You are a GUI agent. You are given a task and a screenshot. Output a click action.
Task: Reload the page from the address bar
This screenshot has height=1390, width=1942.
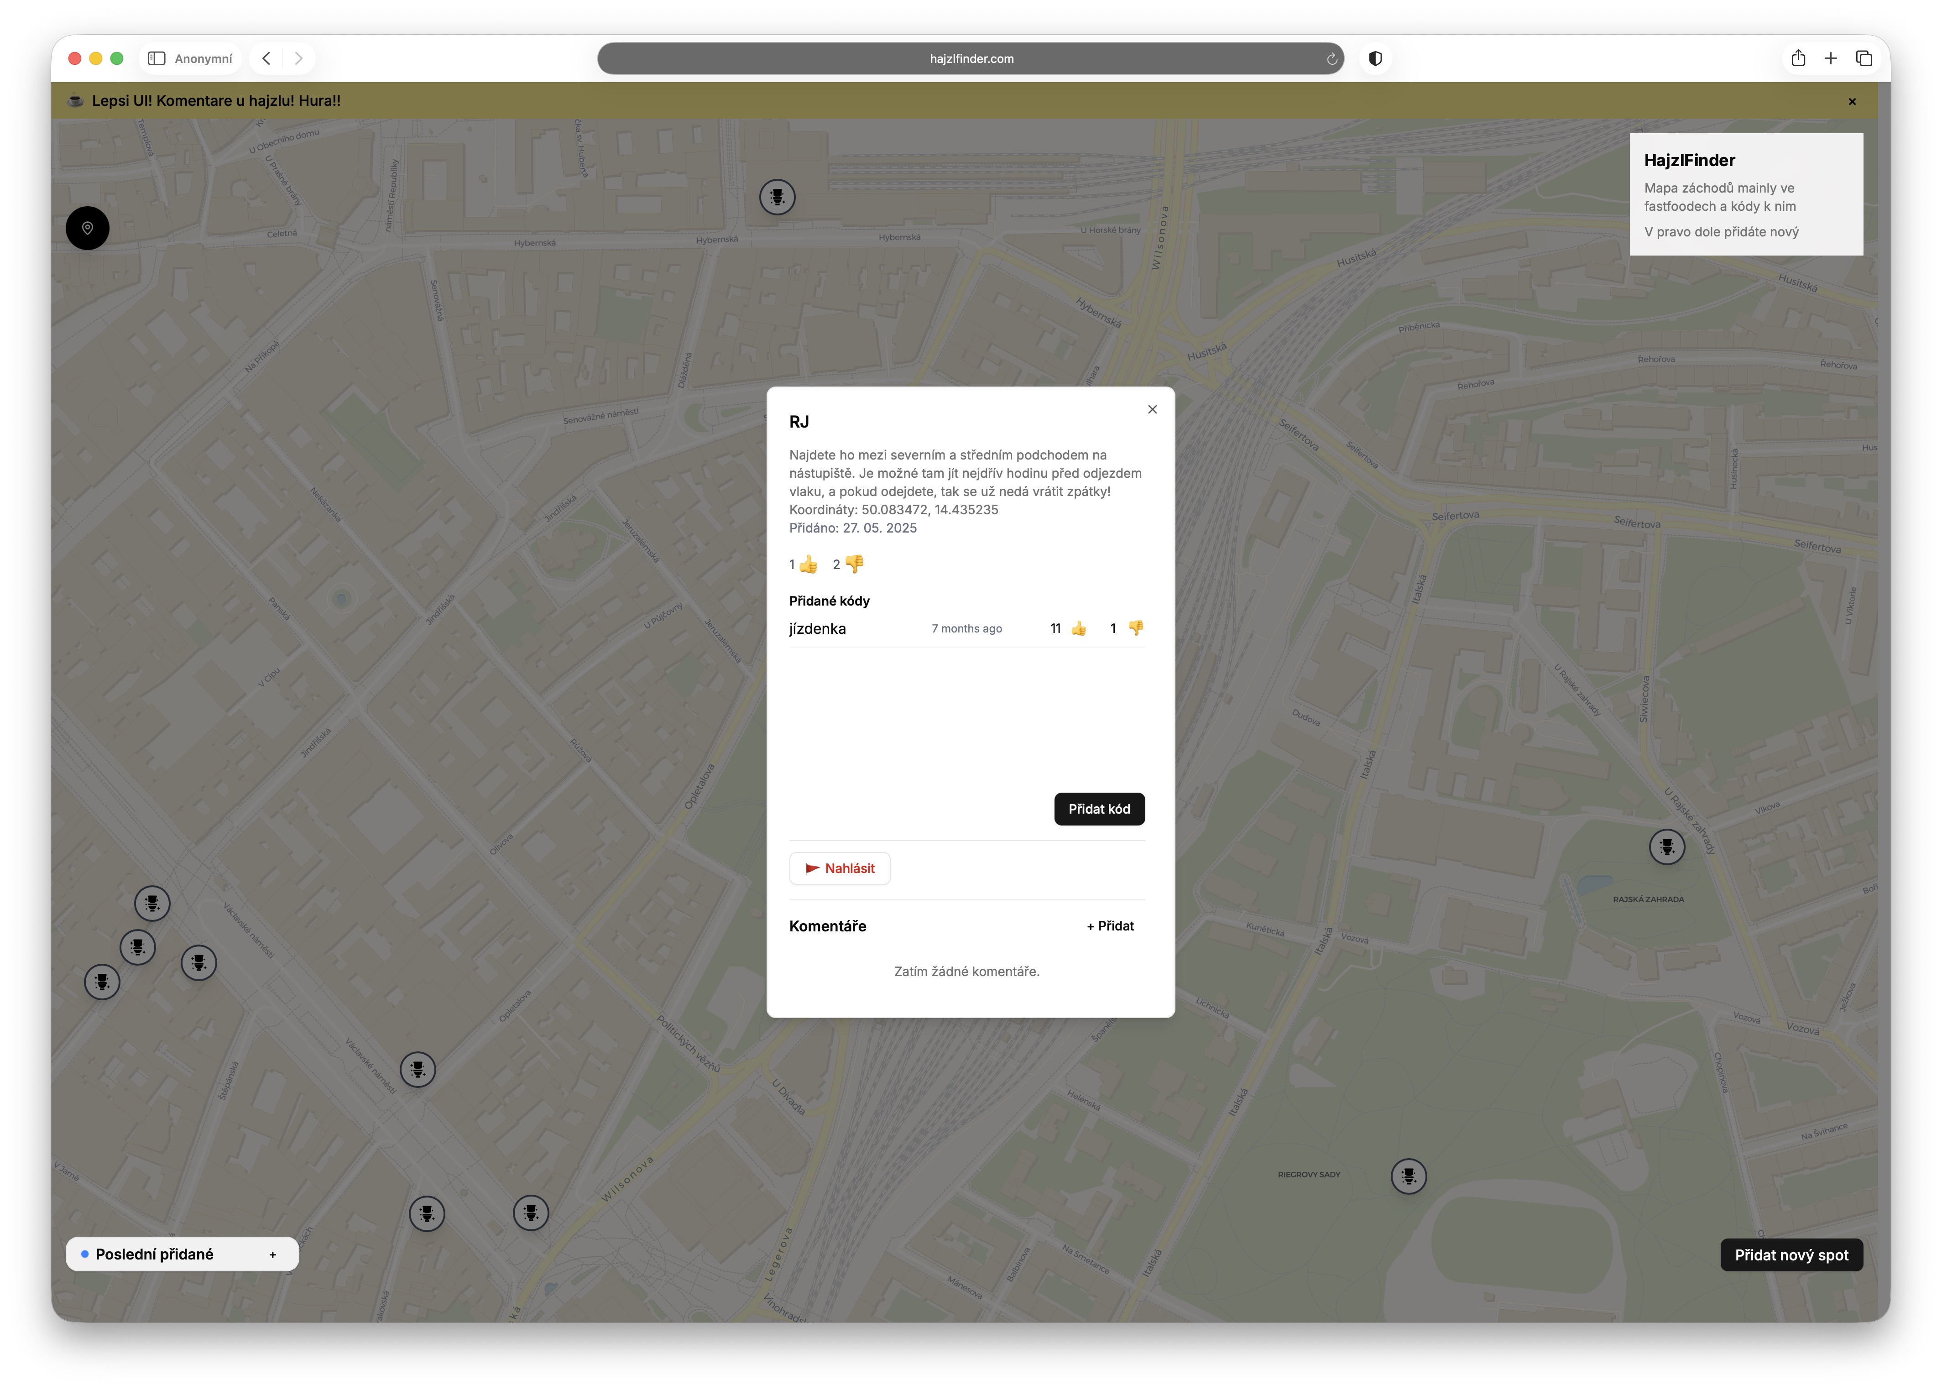coord(1332,59)
